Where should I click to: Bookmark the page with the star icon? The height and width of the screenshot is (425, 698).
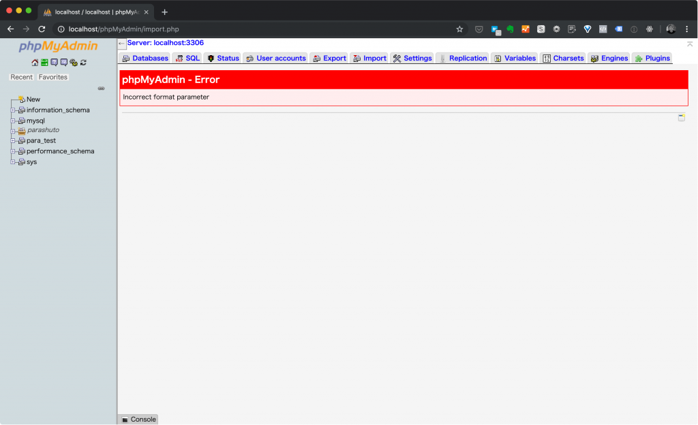click(459, 29)
